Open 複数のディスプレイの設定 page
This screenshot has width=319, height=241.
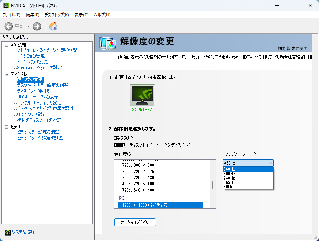pyautogui.click(x=39, y=120)
